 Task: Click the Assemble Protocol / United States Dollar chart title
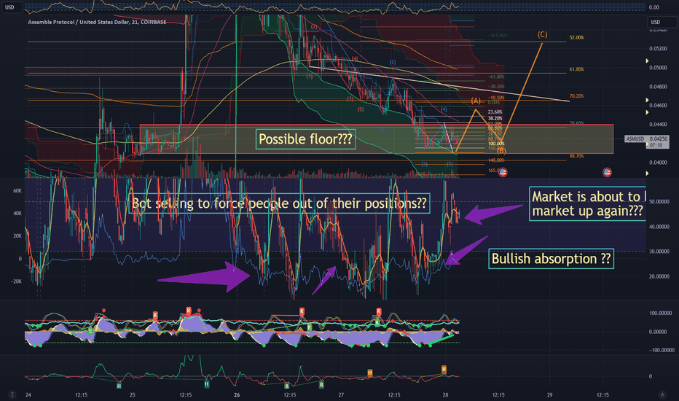point(97,22)
